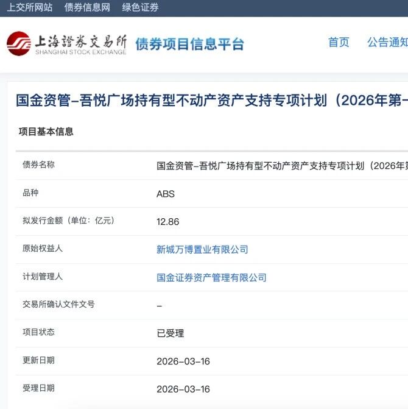Click the 受理日期 row label
Image resolution: width=408 pixels, height=409 pixels.
tap(38, 388)
